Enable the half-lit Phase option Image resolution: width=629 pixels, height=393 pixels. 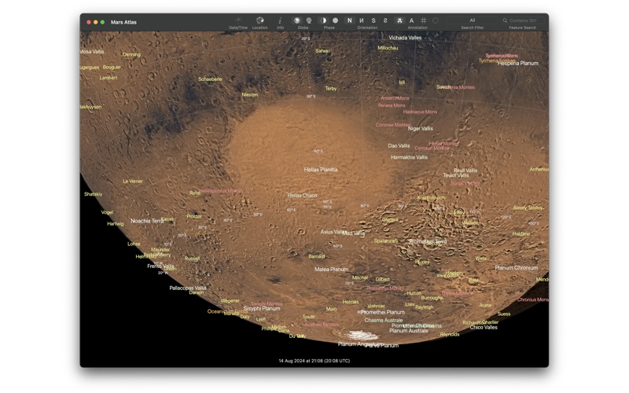point(323,20)
